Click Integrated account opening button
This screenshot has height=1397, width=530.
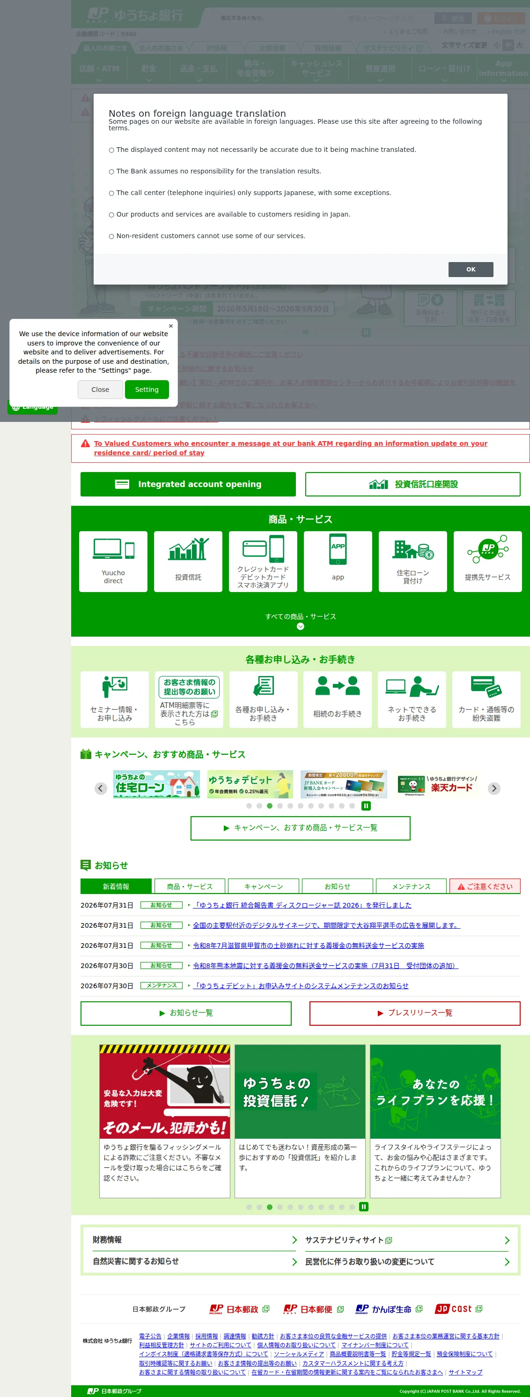[188, 484]
